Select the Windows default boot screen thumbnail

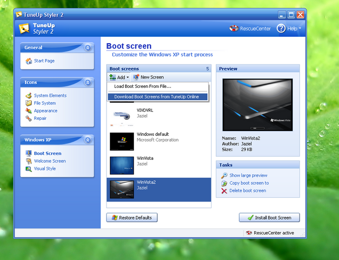coord(122,142)
